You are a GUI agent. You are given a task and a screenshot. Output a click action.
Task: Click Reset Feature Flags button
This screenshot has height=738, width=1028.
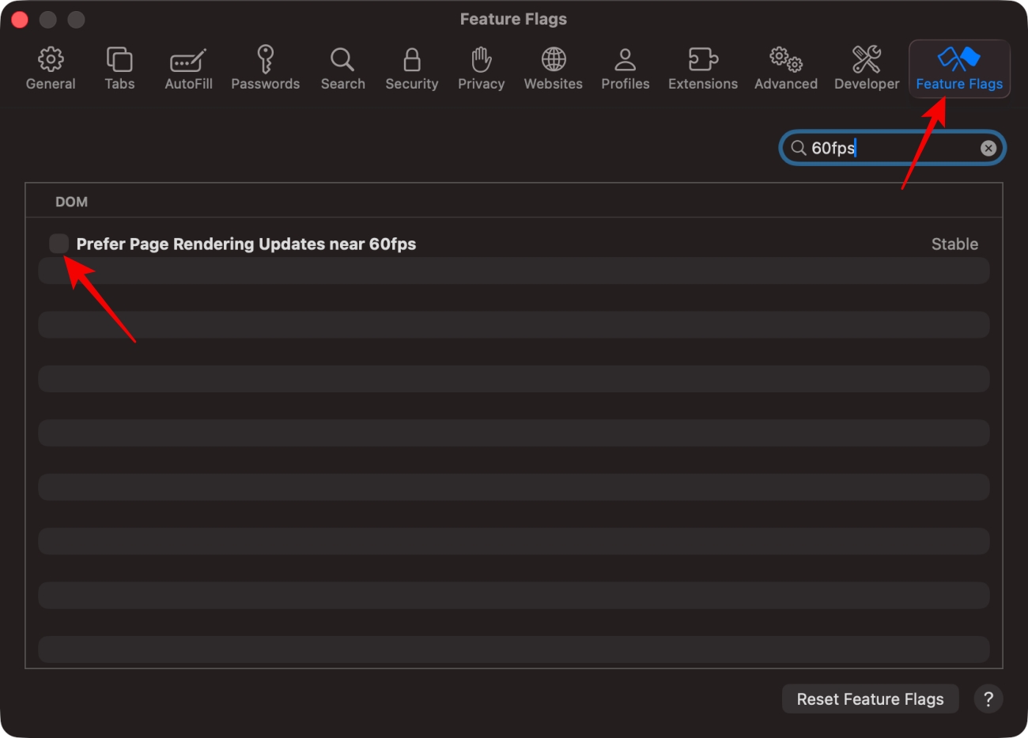pos(870,699)
